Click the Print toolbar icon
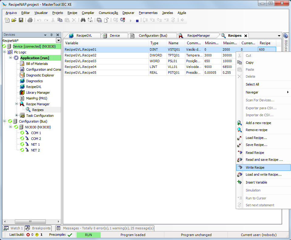291x240 pixels. coord(30,20)
